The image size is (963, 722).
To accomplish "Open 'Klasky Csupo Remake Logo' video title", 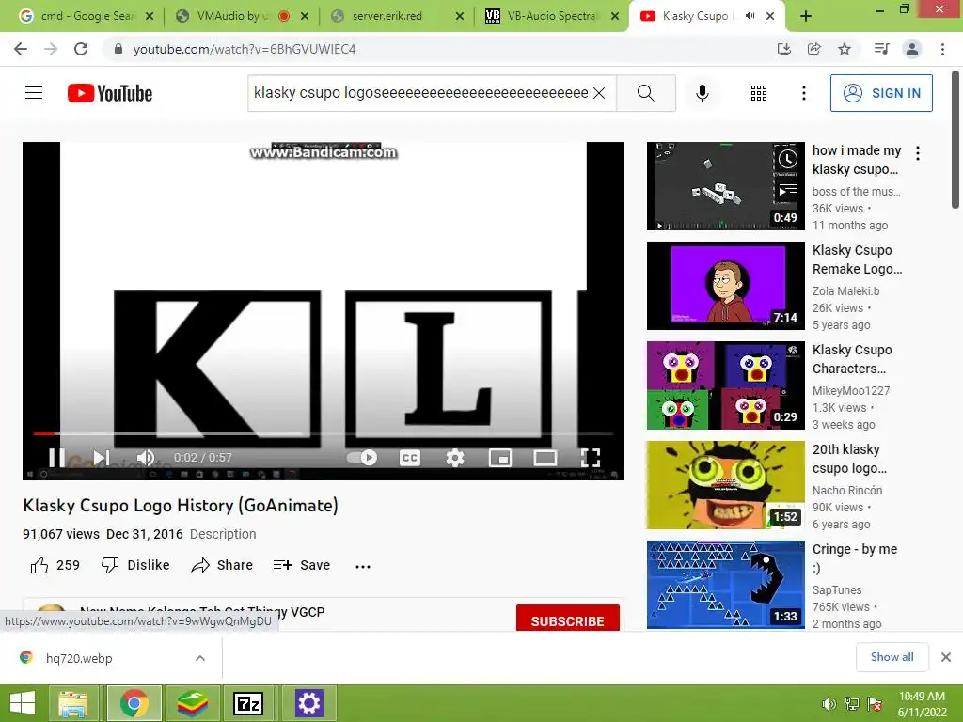I will [x=858, y=259].
